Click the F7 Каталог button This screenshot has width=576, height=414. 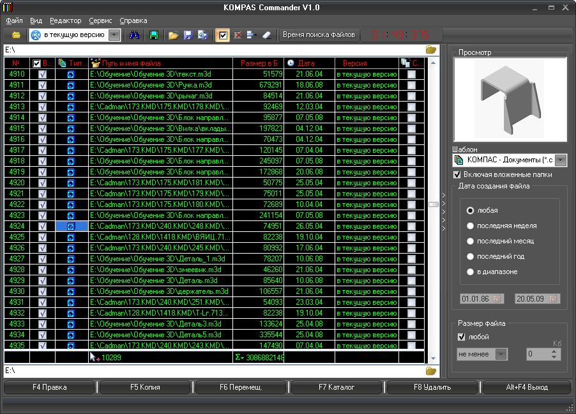click(337, 387)
